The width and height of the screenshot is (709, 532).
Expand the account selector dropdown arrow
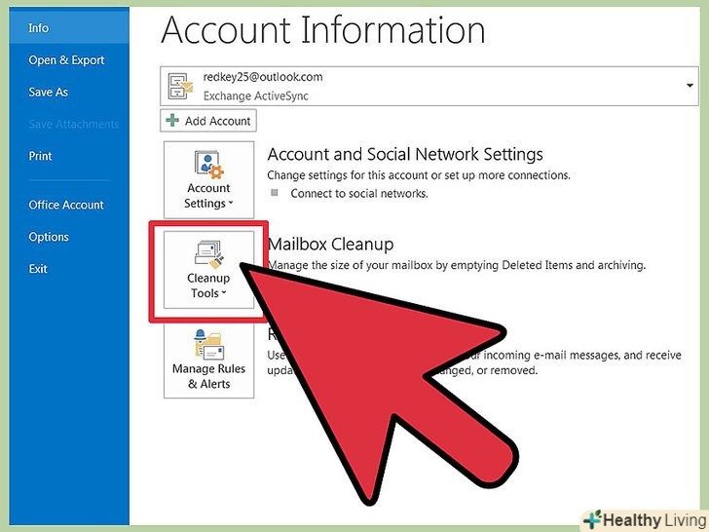[690, 86]
